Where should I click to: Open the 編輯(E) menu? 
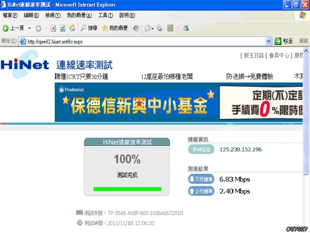31,15
